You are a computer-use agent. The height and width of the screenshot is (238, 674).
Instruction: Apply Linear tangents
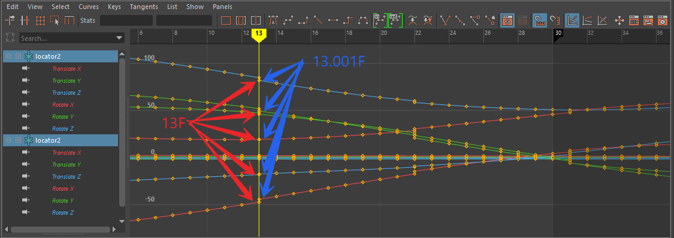coord(318,20)
